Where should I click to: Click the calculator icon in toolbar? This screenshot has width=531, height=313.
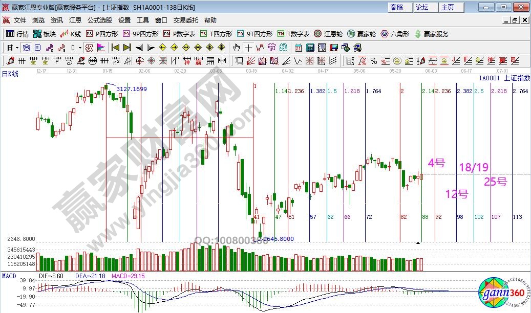310,48
